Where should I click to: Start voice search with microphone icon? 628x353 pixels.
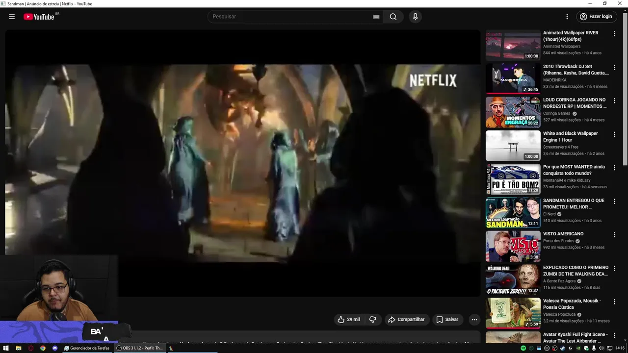[x=416, y=17]
